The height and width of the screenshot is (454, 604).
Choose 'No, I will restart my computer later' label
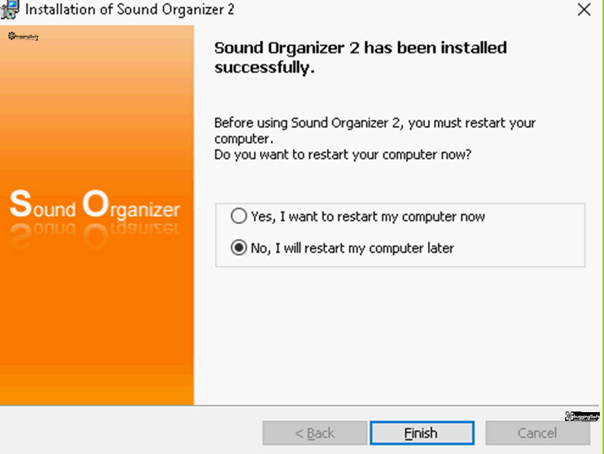pyautogui.click(x=353, y=248)
